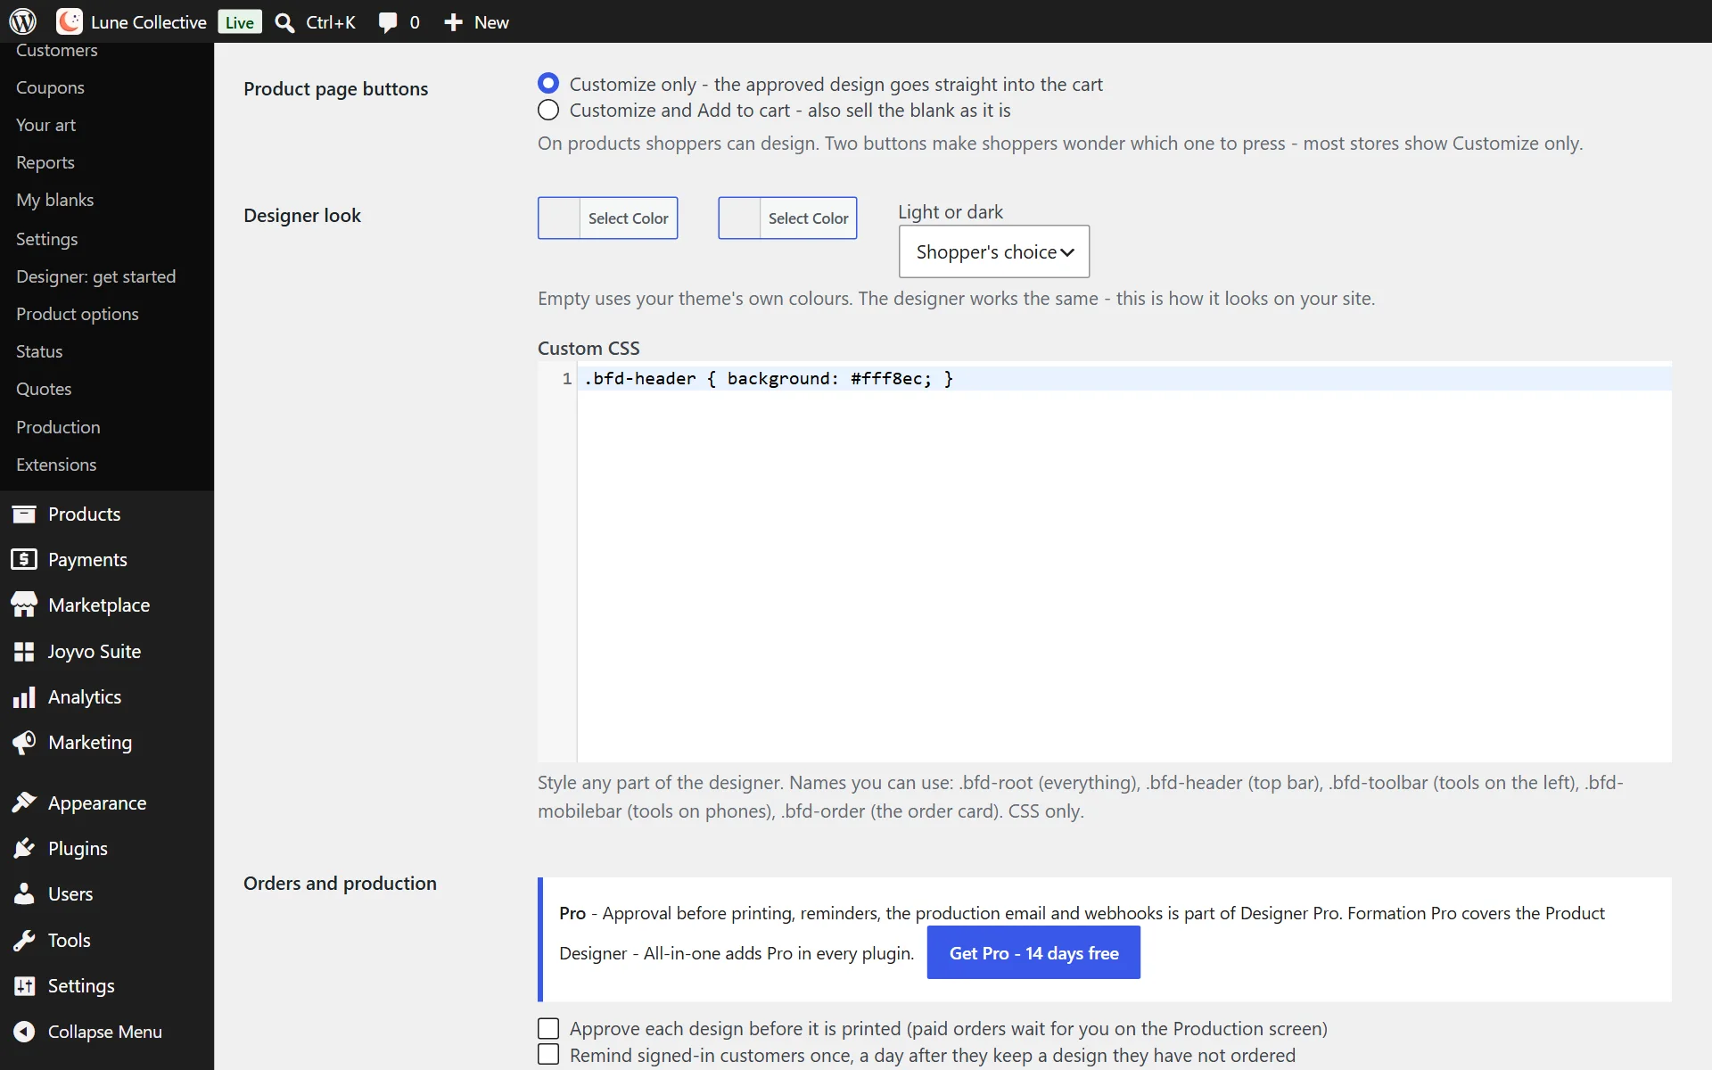Select the Customize only radio option

pyautogui.click(x=548, y=84)
